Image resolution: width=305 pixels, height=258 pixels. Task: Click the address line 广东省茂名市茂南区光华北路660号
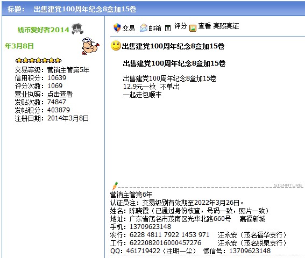tap(180, 219)
